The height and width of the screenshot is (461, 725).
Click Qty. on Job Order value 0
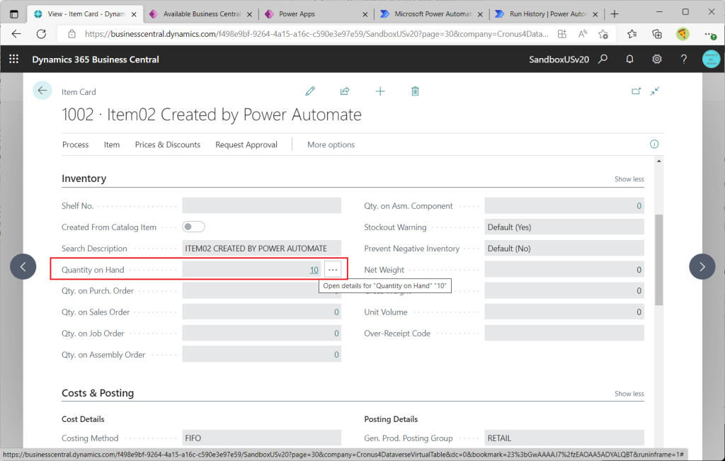pos(336,334)
